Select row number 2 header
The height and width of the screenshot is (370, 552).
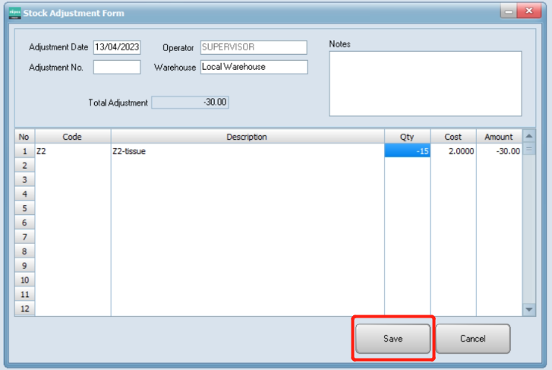coord(24,165)
